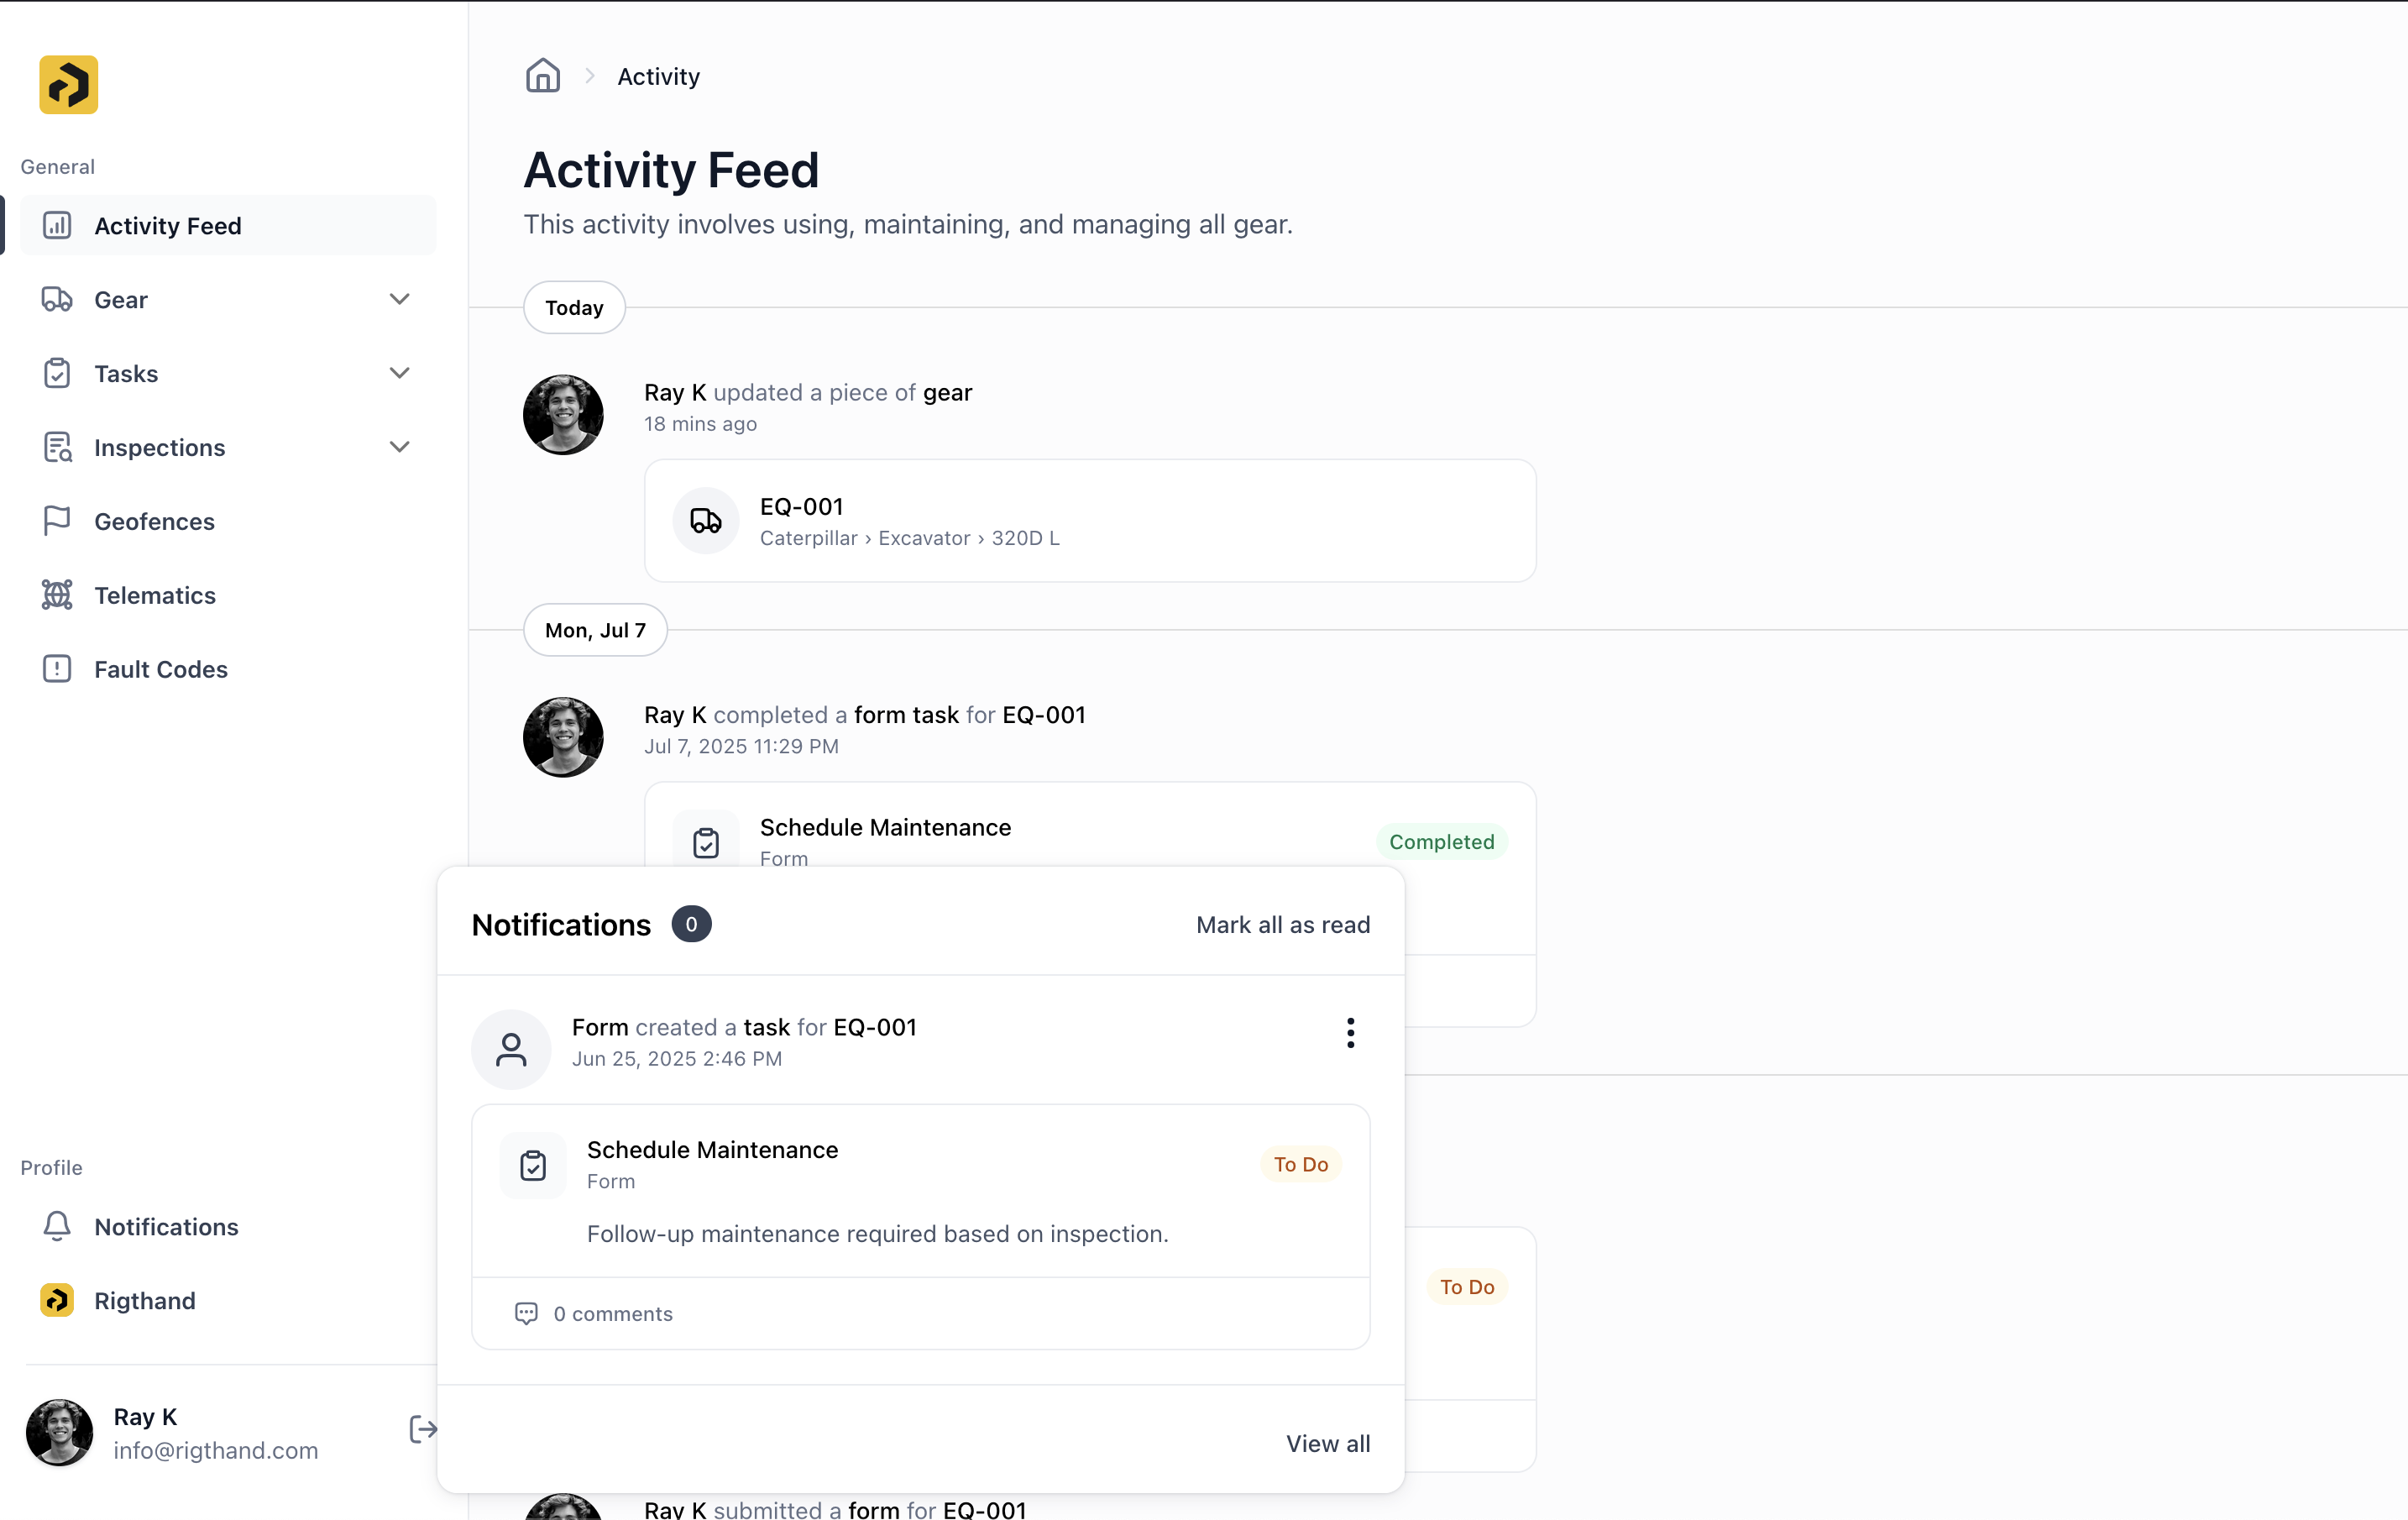Select Activity Feed in the sidebar

tap(168, 225)
